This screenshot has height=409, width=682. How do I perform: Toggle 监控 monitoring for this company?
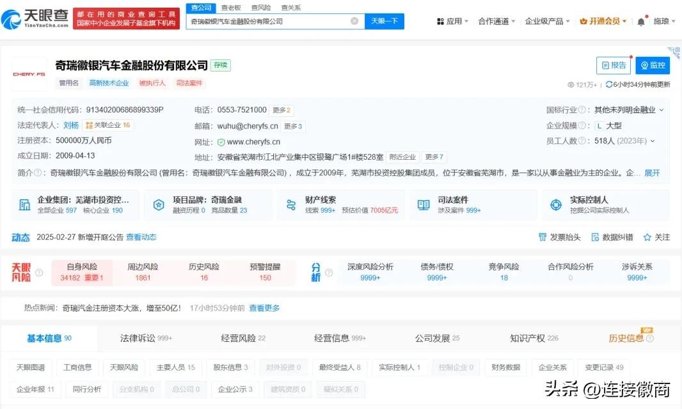coord(653,65)
